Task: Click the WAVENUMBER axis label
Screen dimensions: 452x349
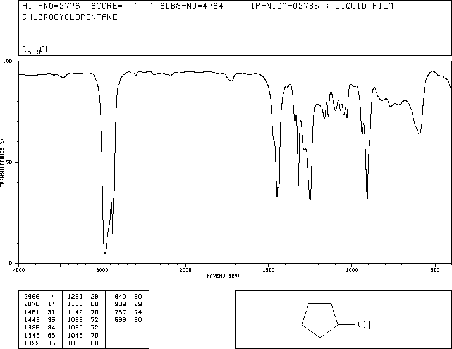Action: point(226,276)
